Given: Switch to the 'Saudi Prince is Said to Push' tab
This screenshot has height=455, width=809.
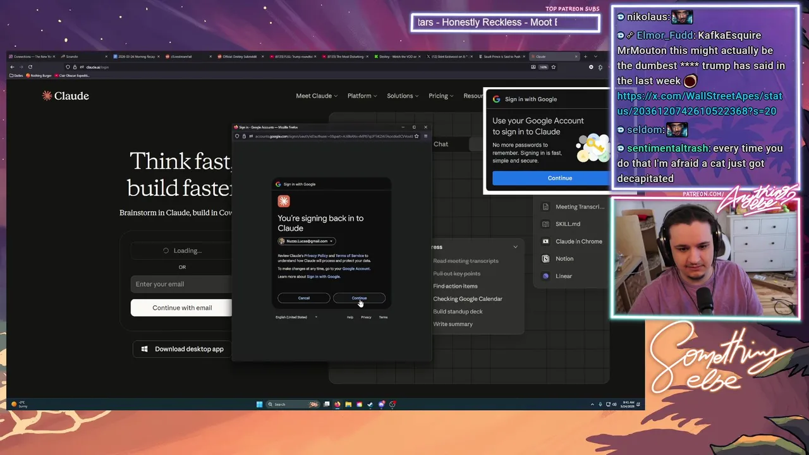Looking at the screenshot, I should [502, 57].
